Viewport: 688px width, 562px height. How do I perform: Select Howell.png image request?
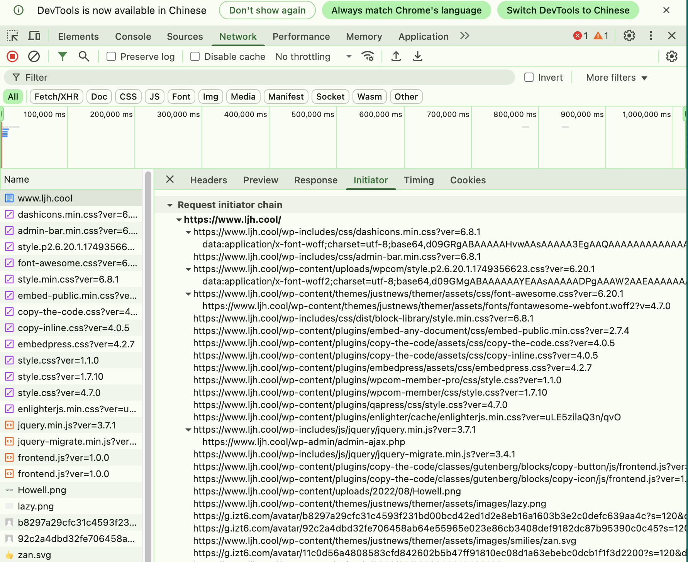point(71,490)
